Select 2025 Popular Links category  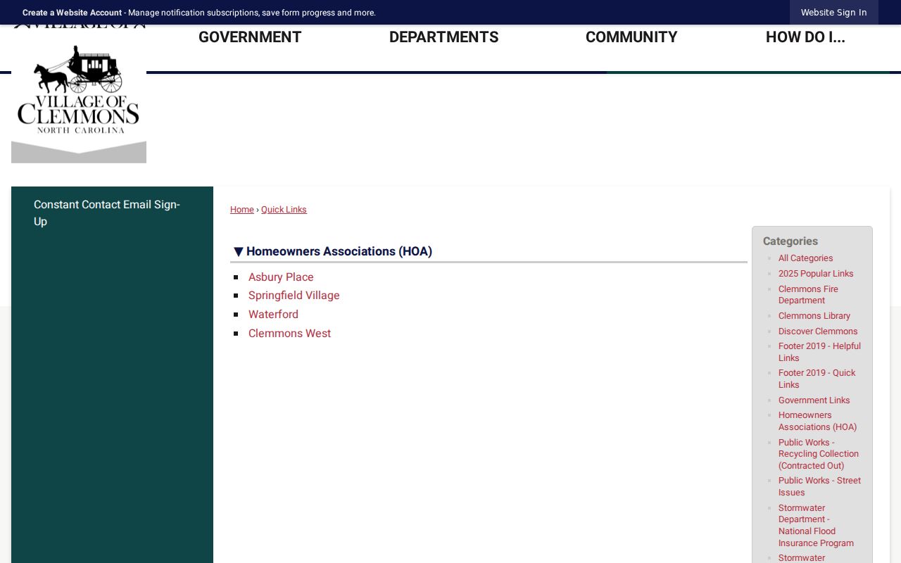[816, 274]
